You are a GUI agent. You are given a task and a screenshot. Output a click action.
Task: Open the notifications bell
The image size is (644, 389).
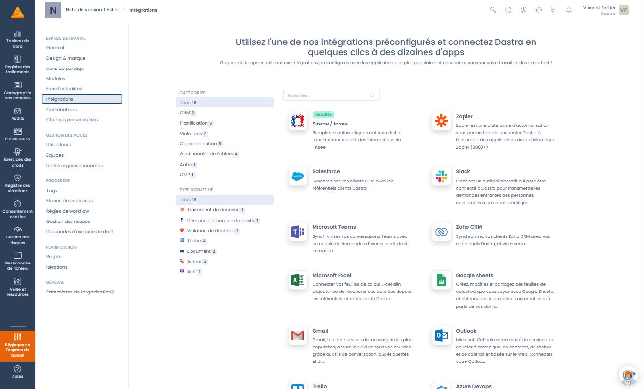(569, 10)
